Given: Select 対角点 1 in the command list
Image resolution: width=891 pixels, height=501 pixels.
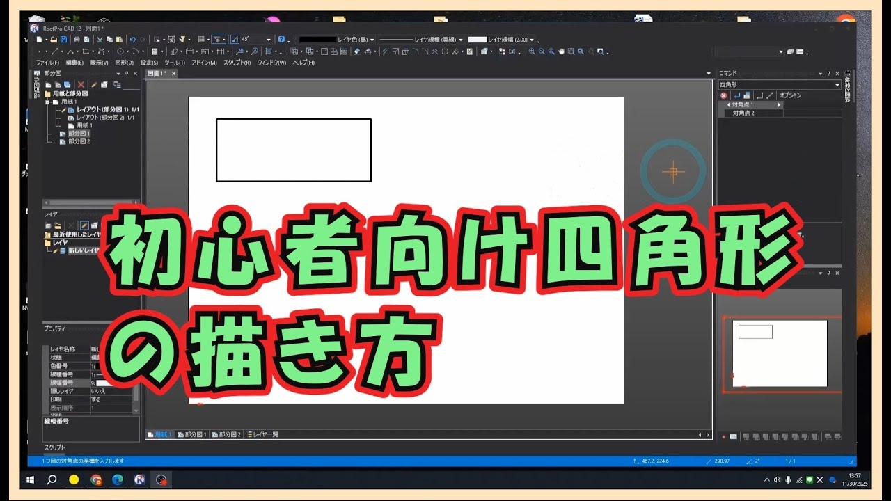Looking at the screenshot, I should [x=750, y=104].
